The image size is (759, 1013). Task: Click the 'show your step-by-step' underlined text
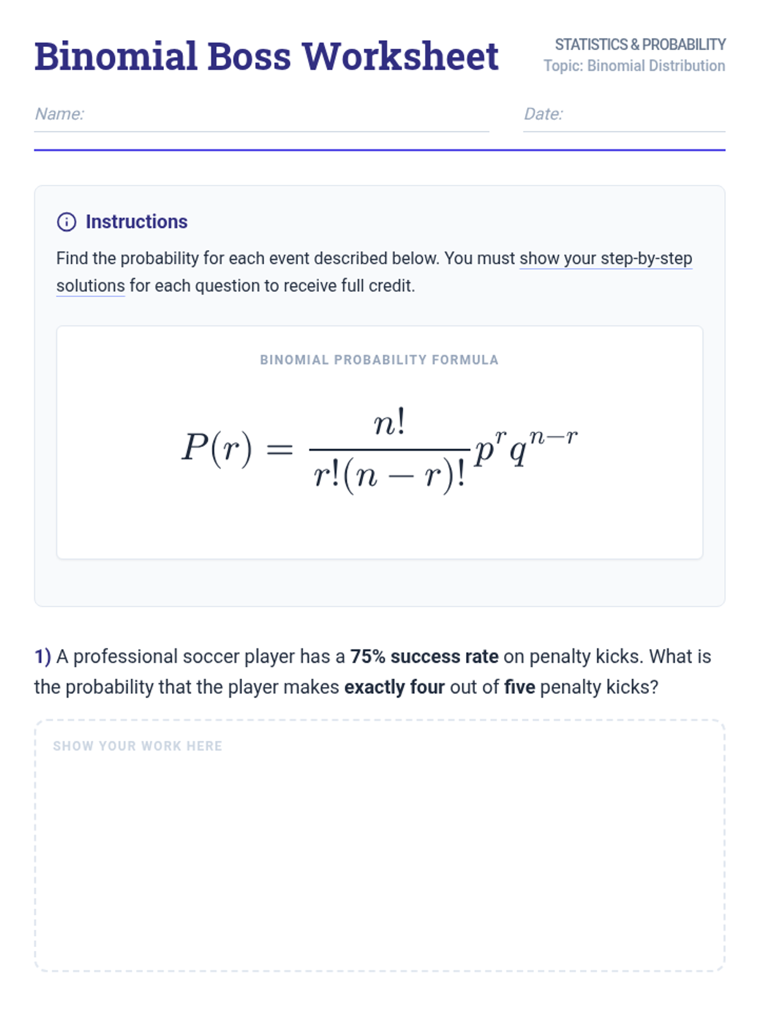coord(605,258)
